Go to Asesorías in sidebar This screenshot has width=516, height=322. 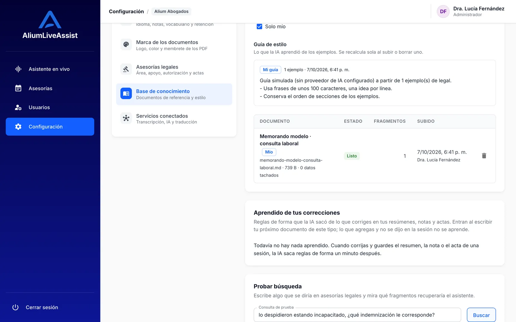50,88
